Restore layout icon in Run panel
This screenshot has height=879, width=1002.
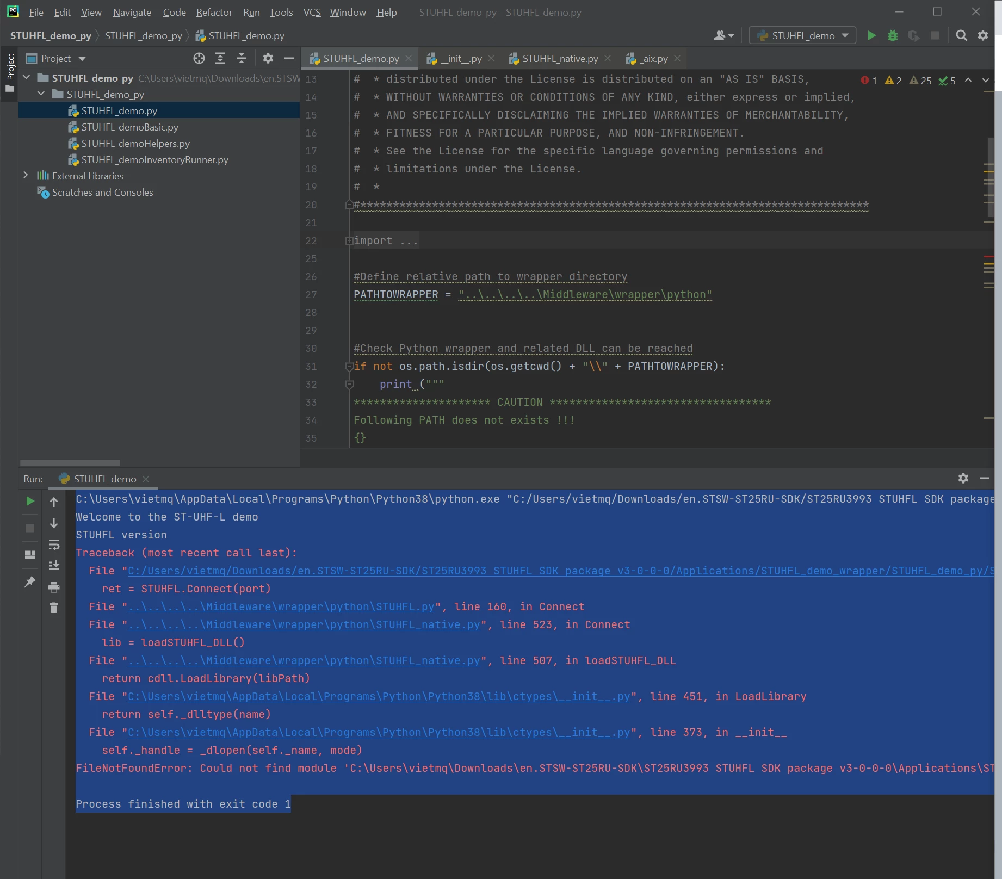30,554
